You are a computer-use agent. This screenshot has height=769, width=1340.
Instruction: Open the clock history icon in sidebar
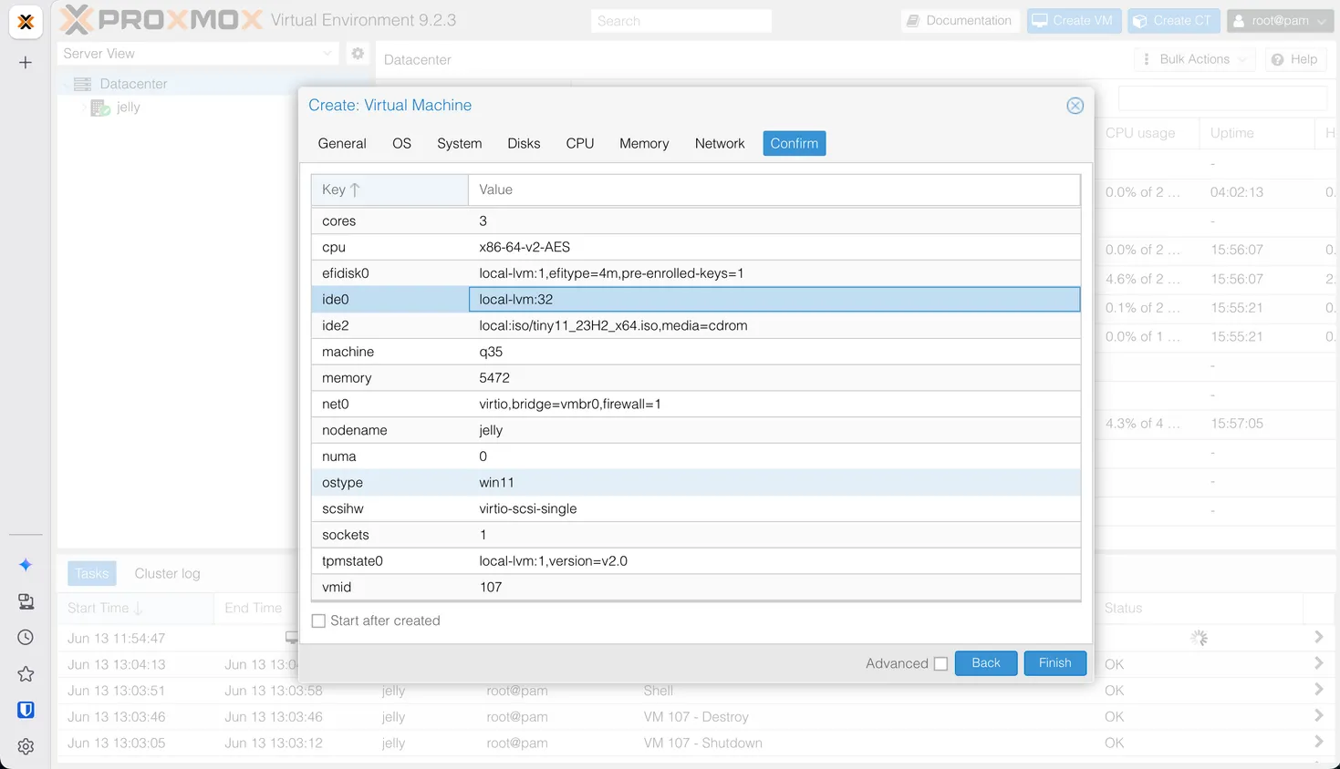coord(26,638)
